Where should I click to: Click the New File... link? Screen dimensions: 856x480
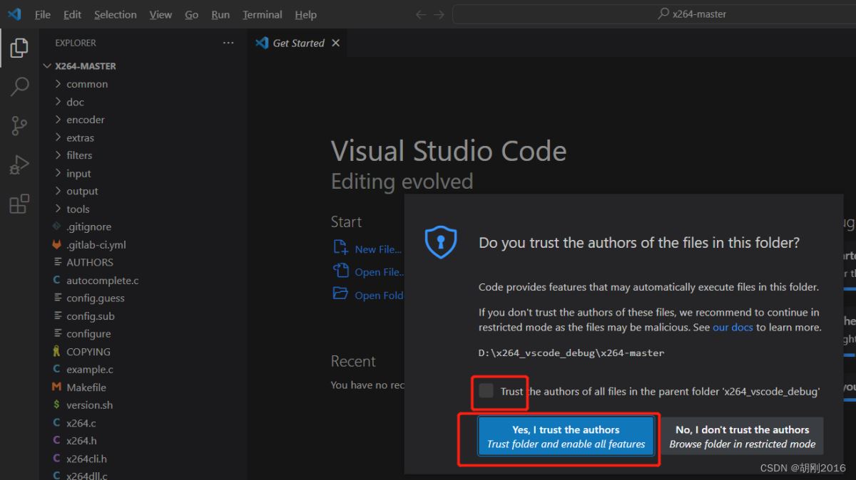378,249
